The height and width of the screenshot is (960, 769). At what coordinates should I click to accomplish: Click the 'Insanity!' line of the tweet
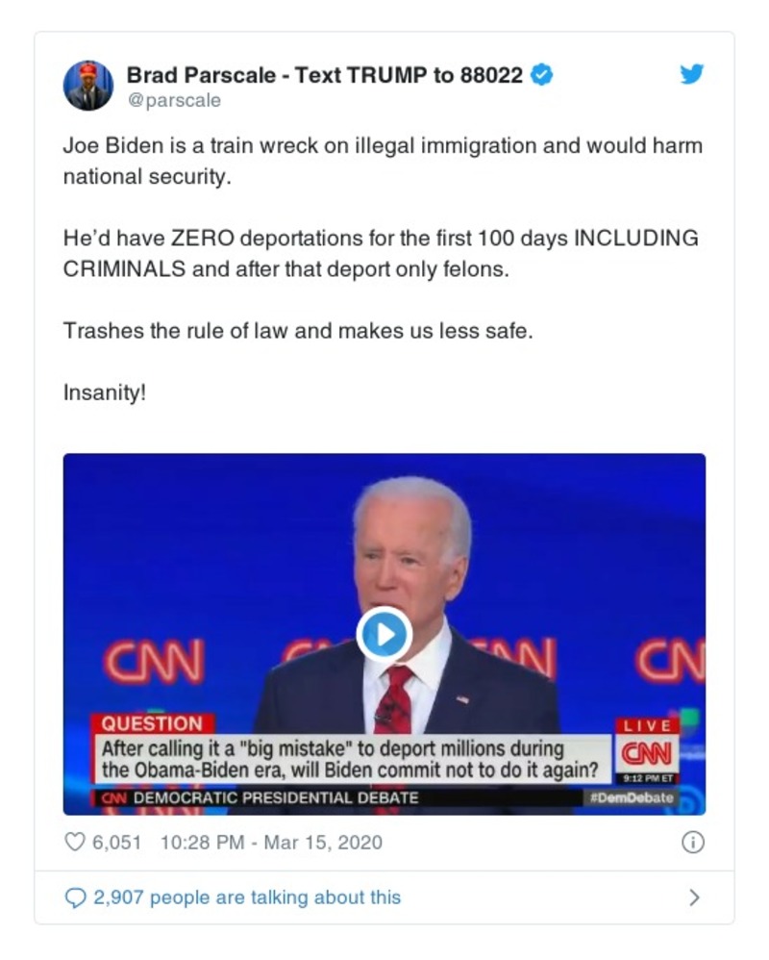[105, 392]
